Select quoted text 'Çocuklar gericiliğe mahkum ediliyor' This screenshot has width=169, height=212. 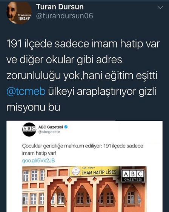(x=61, y=146)
